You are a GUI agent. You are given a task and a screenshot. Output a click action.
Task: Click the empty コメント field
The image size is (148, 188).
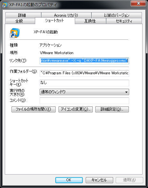pos(84,101)
